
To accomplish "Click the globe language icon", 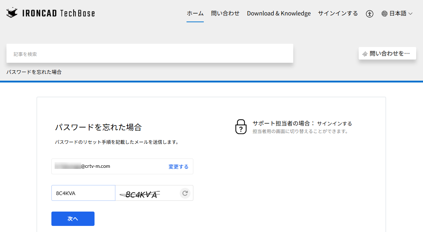I will coord(385,14).
